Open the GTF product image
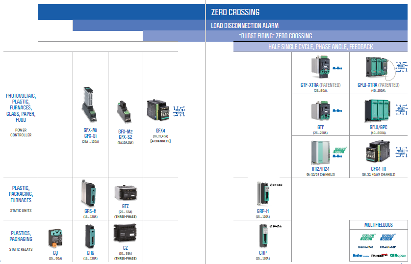411x264 pixels. (x=321, y=111)
